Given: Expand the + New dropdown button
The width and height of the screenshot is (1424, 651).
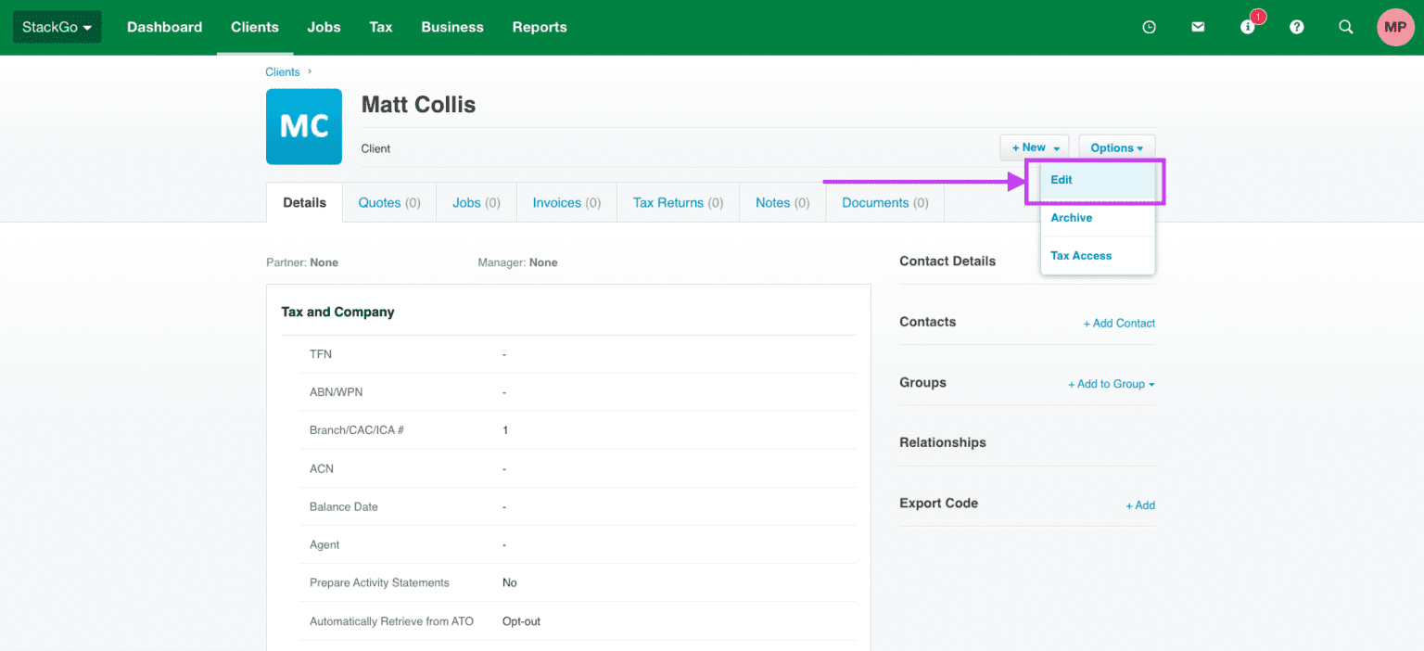Looking at the screenshot, I should (x=1035, y=147).
